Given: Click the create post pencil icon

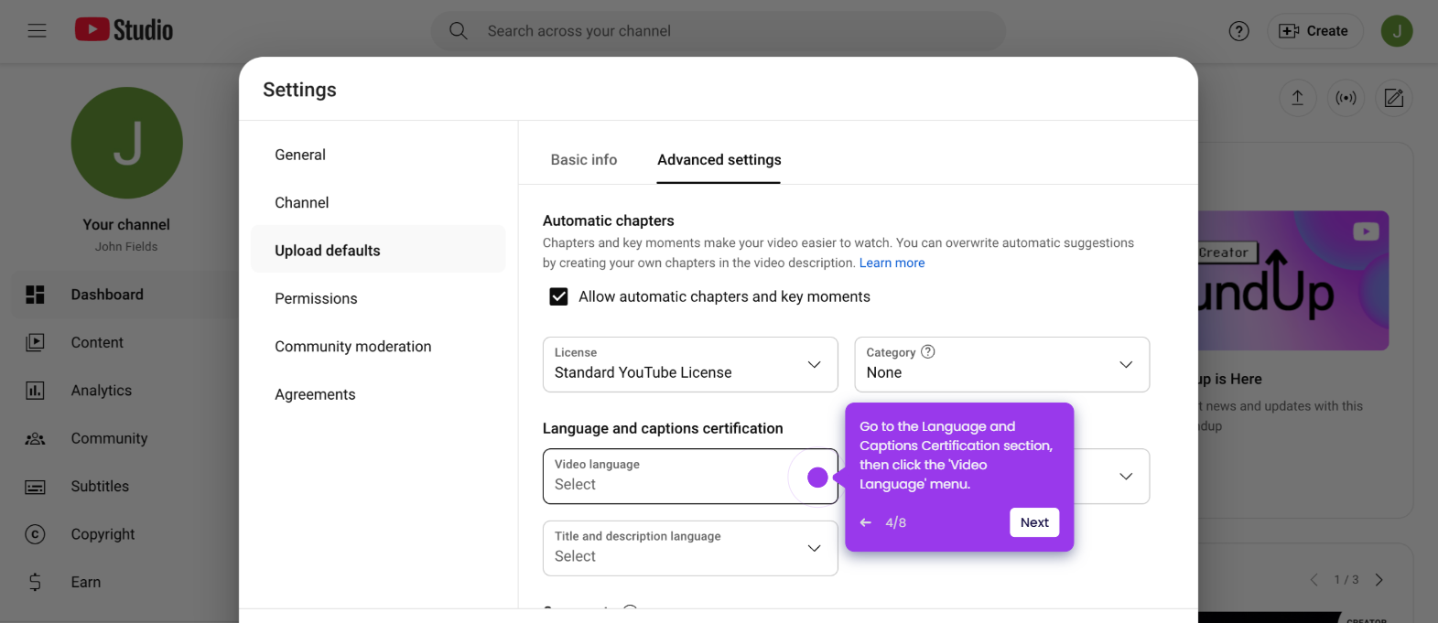Looking at the screenshot, I should point(1394,98).
